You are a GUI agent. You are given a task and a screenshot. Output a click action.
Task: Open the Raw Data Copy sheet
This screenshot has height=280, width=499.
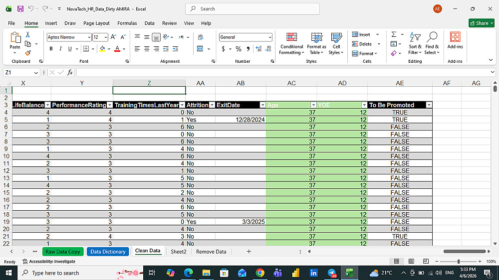tap(63, 252)
